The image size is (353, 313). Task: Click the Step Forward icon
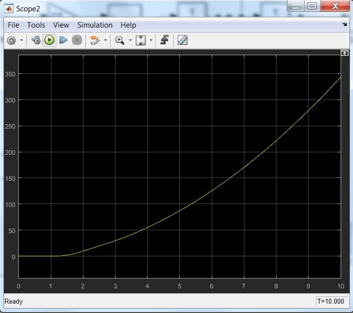click(x=63, y=40)
